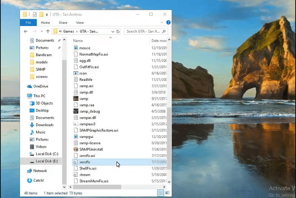The width and height of the screenshot is (296, 198).
Task: Select the sampgui image file icon
Action: [x=76, y=136]
